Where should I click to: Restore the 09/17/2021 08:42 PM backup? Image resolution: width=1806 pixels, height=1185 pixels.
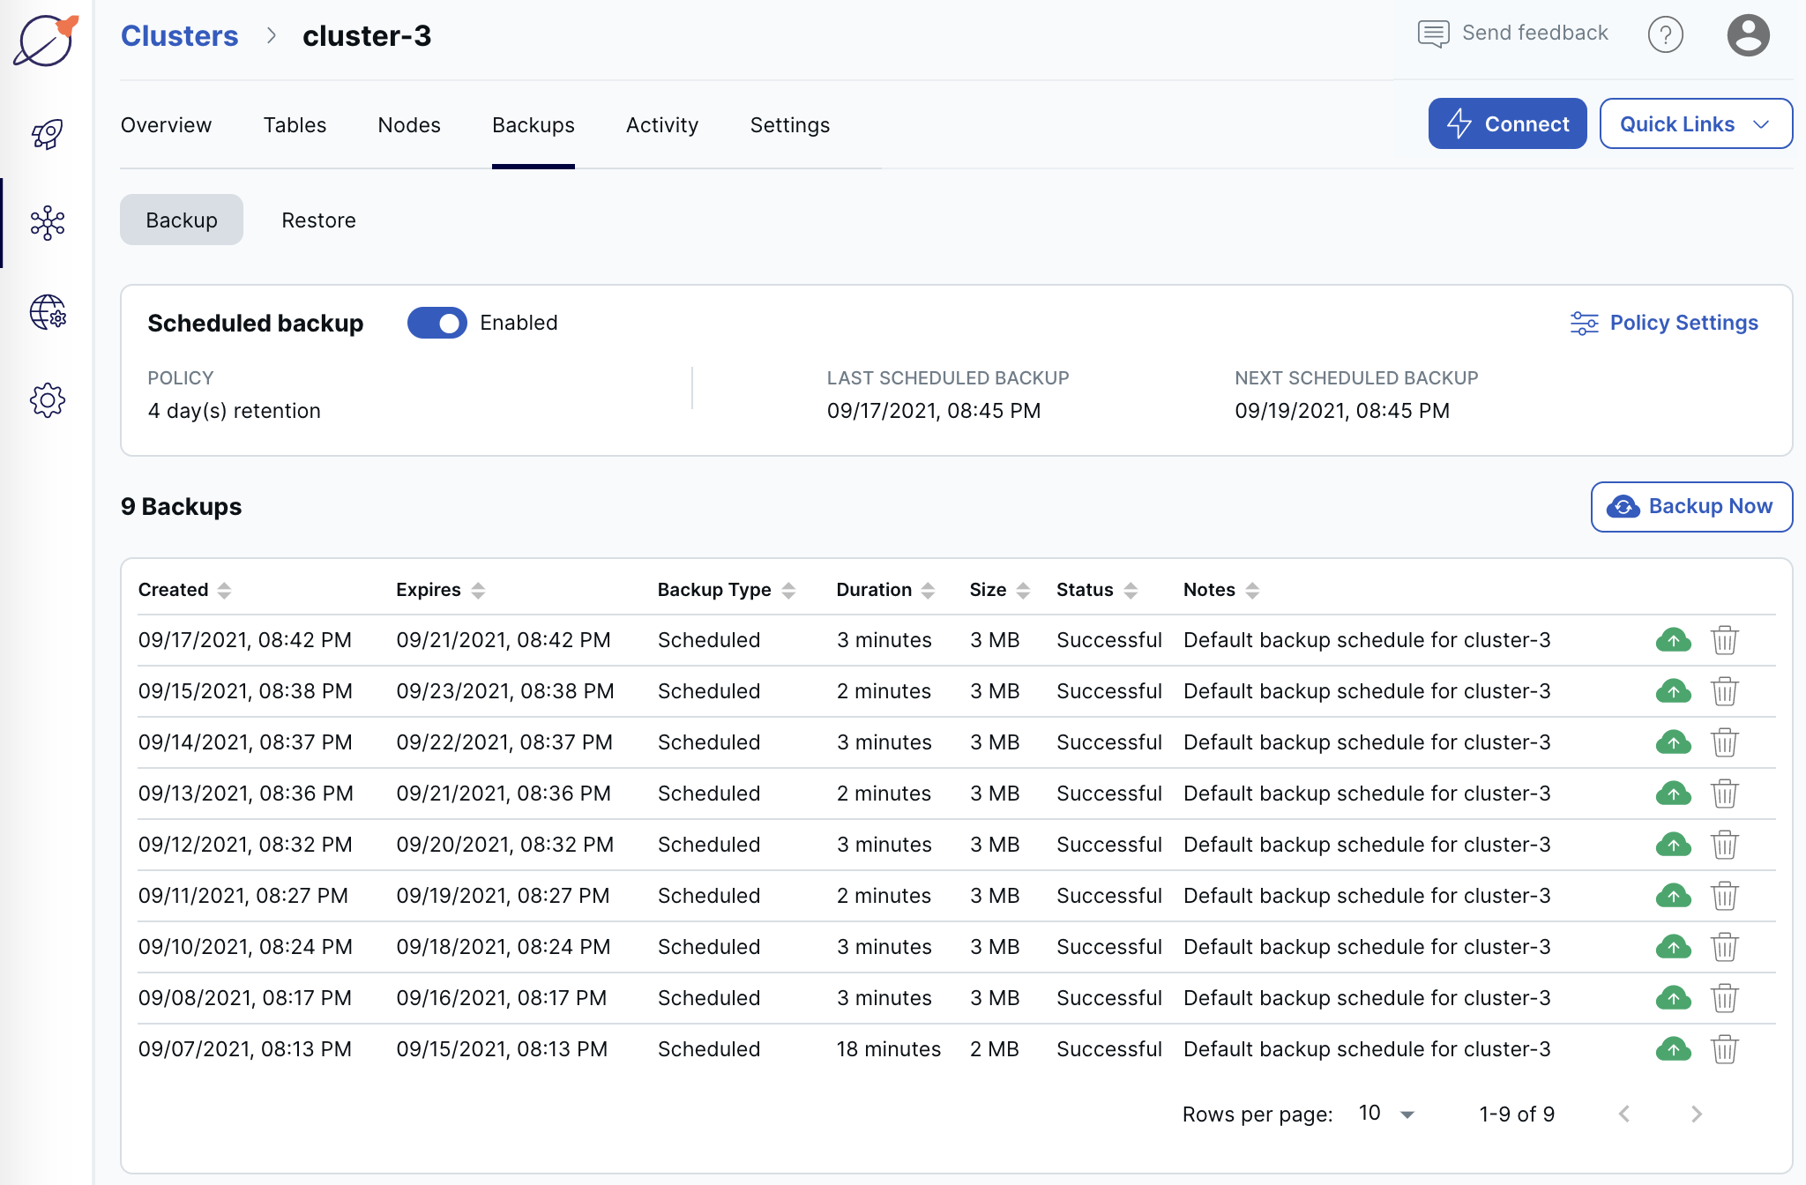[1673, 640]
